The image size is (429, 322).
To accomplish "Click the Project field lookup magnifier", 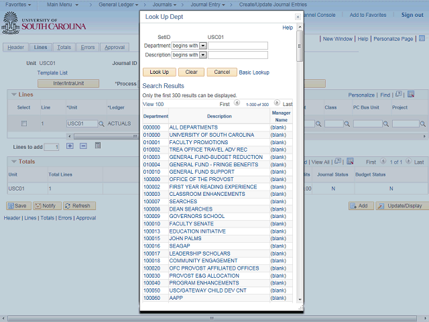I will click(x=422, y=123).
